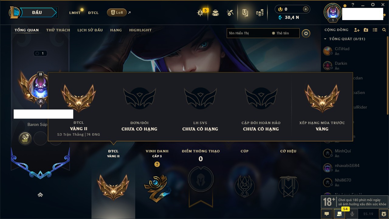Click the ĐẤU play button
This screenshot has height=219, width=389.
click(37, 12)
